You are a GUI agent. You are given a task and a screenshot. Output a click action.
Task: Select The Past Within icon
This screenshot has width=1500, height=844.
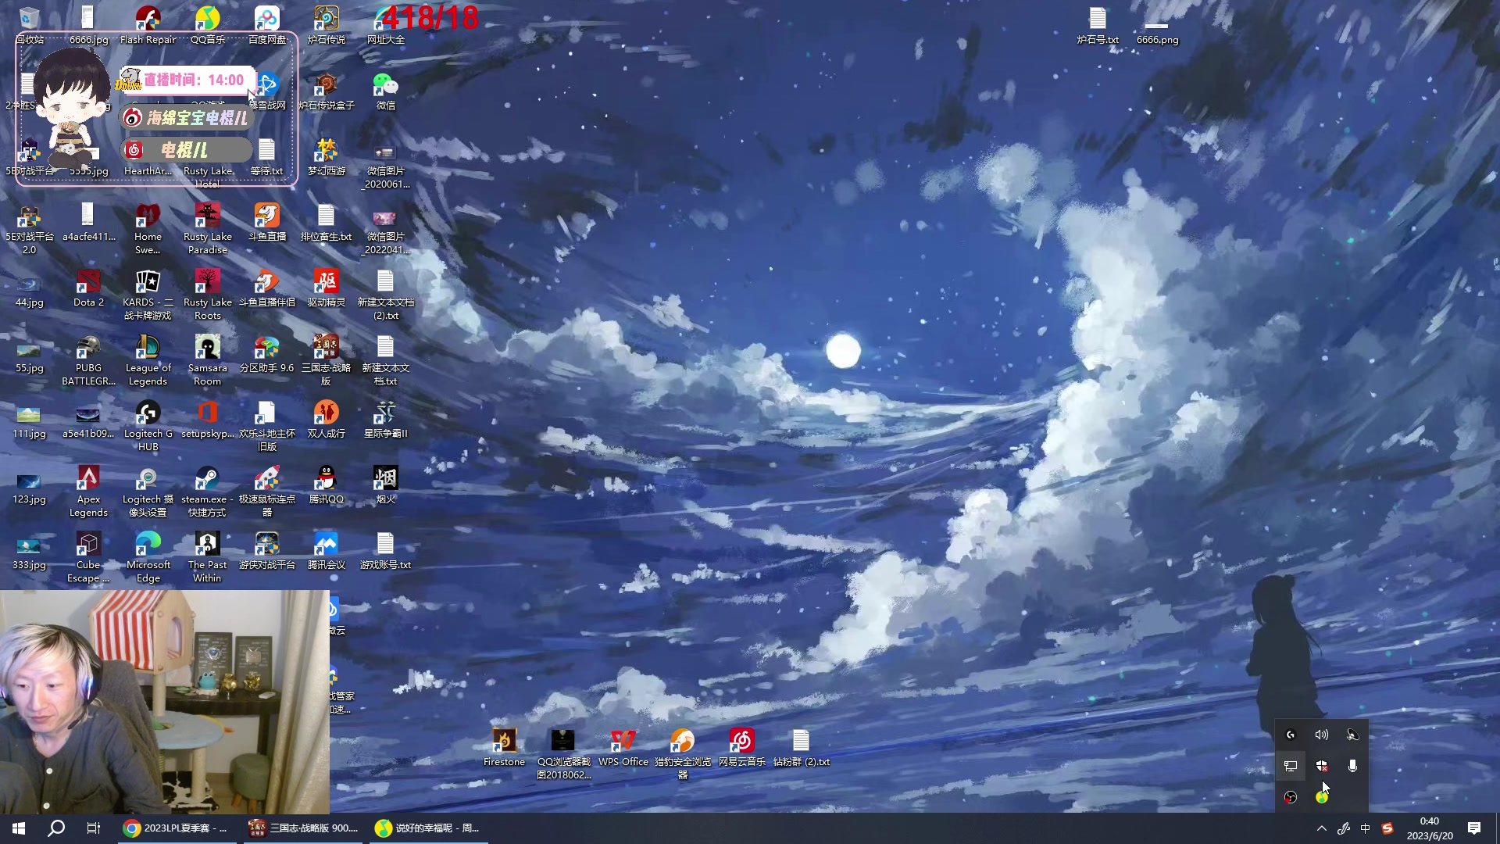tap(208, 557)
